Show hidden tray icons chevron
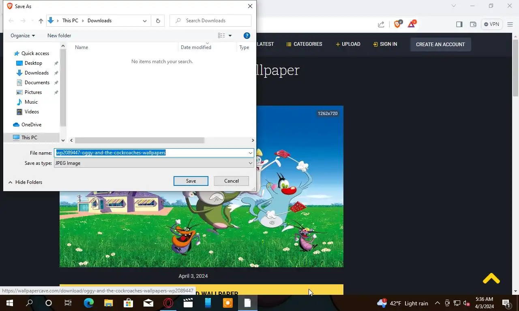The height and width of the screenshot is (311, 519). [438, 303]
